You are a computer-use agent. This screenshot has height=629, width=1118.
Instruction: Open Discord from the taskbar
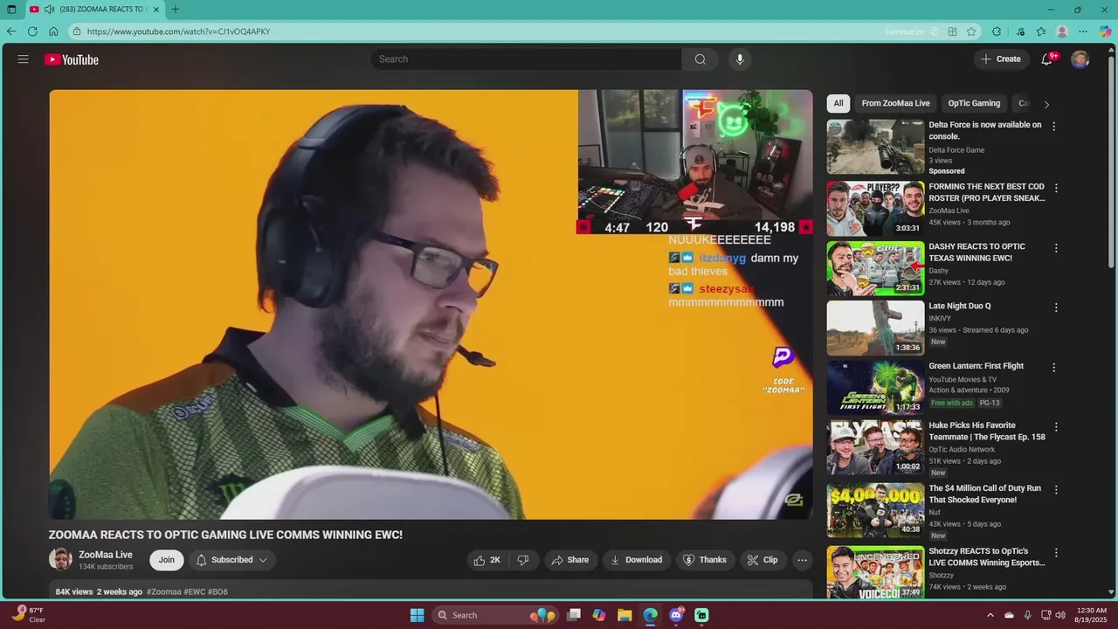pyautogui.click(x=676, y=615)
